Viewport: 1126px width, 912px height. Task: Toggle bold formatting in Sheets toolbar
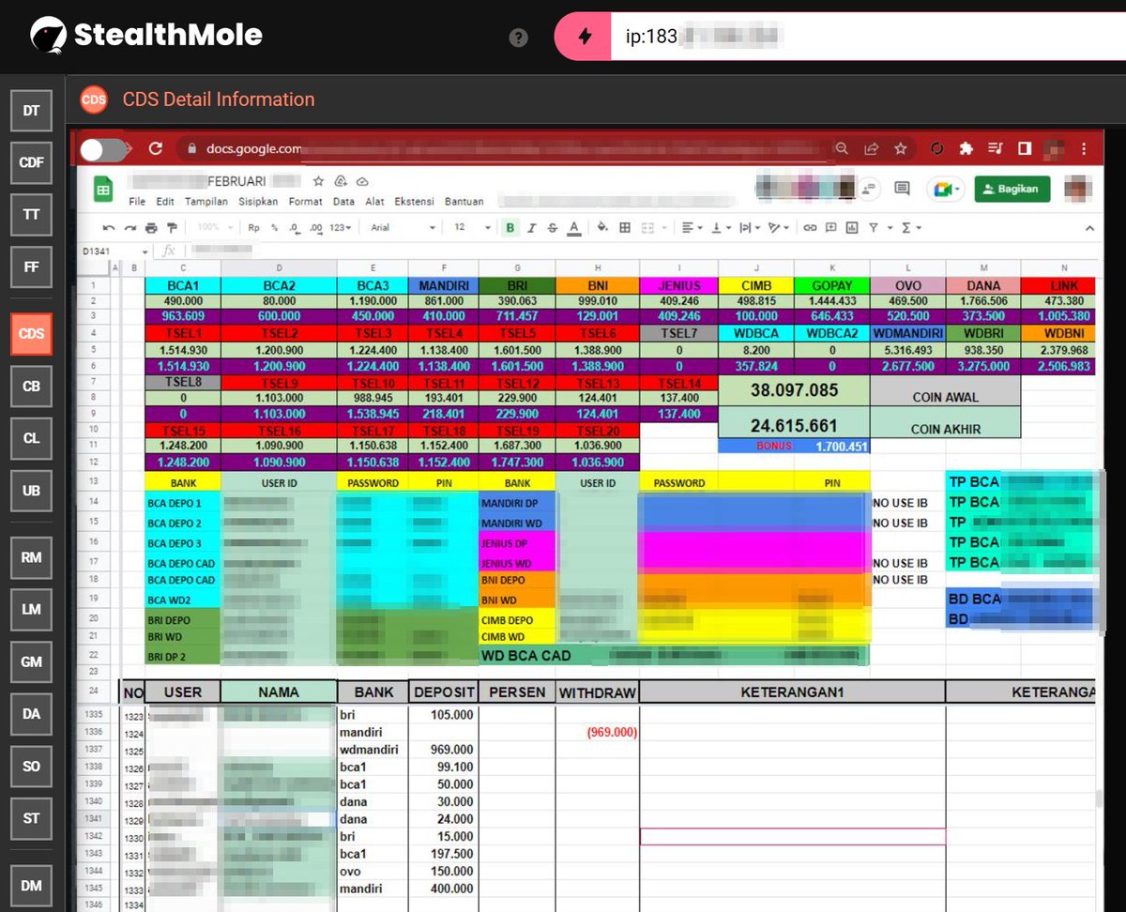(x=510, y=228)
